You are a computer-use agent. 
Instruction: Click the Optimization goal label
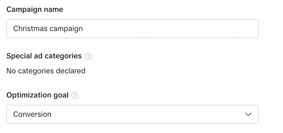click(x=37, y=95)
